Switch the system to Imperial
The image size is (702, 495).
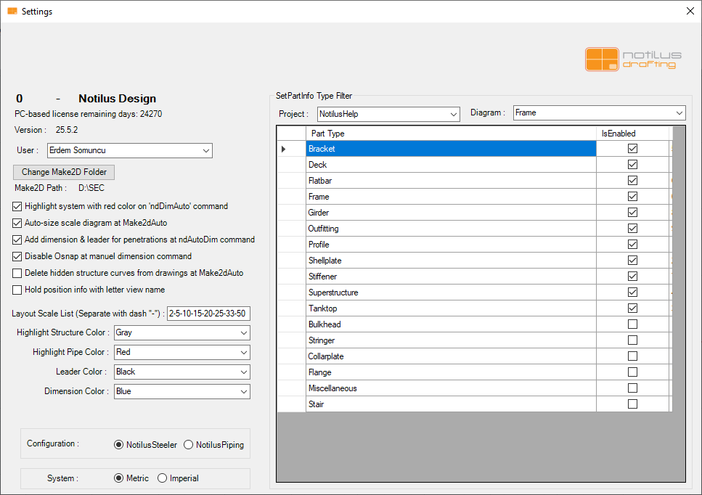(162, 478)
